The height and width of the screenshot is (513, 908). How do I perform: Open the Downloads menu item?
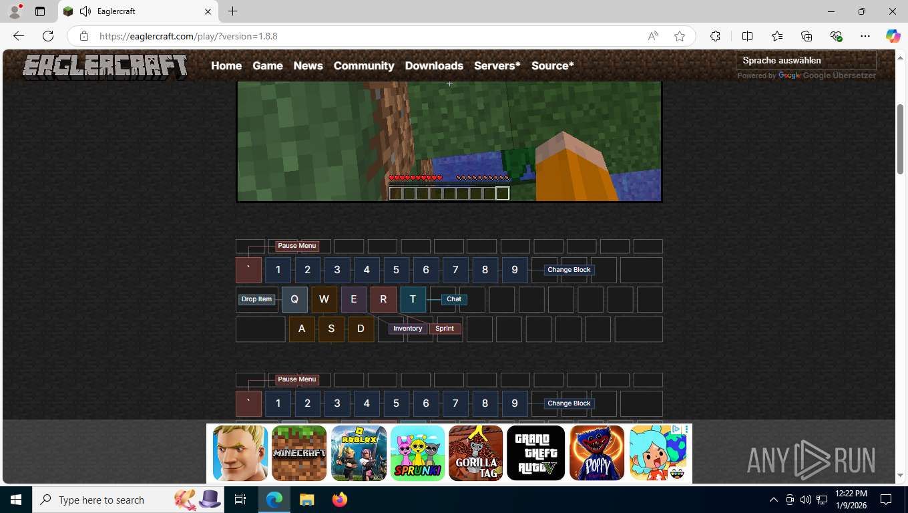pos(434,65)
